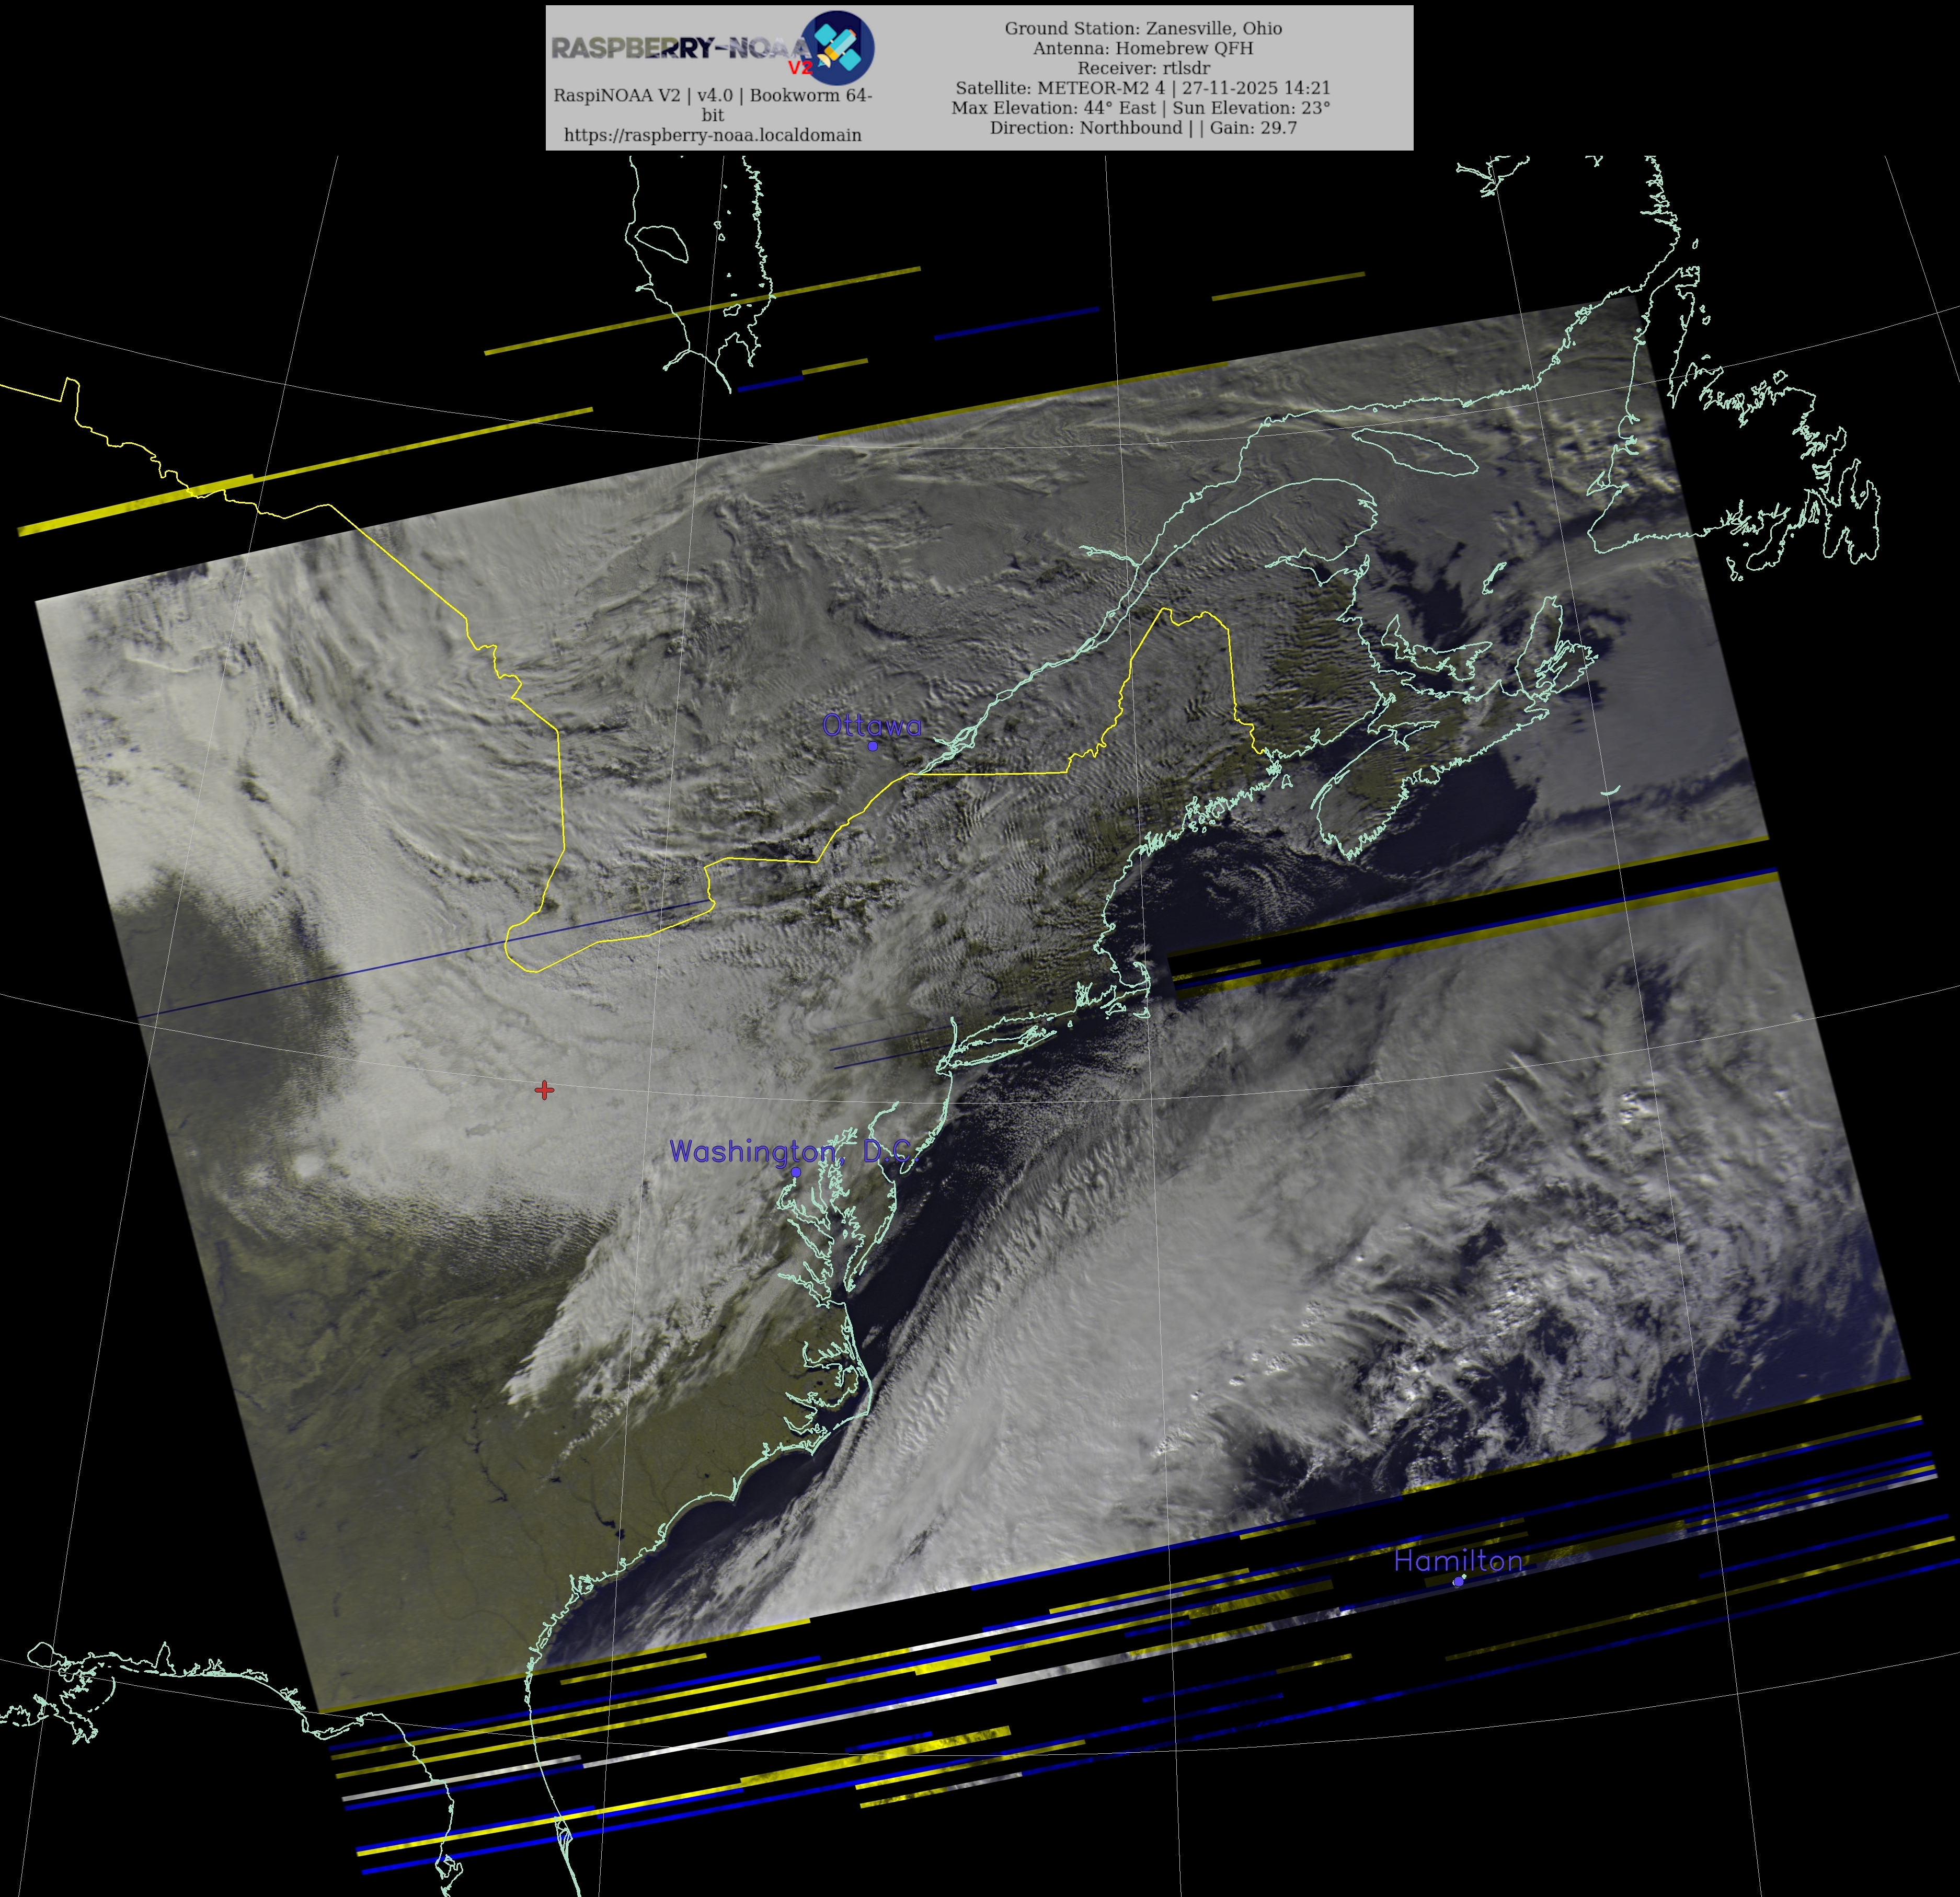This screenshot has width=1960, height=1897.
Task: Open the raspberry-noaa.localdomain URL
Action: tap(712, 135)
